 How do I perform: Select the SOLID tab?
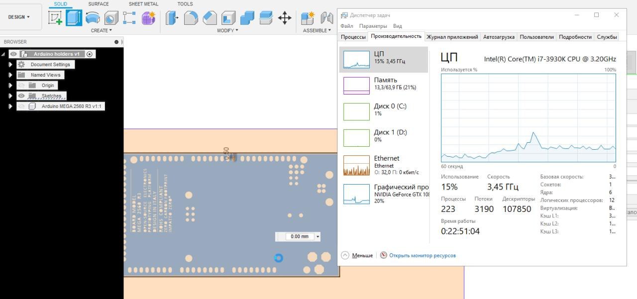click(61, 4)
